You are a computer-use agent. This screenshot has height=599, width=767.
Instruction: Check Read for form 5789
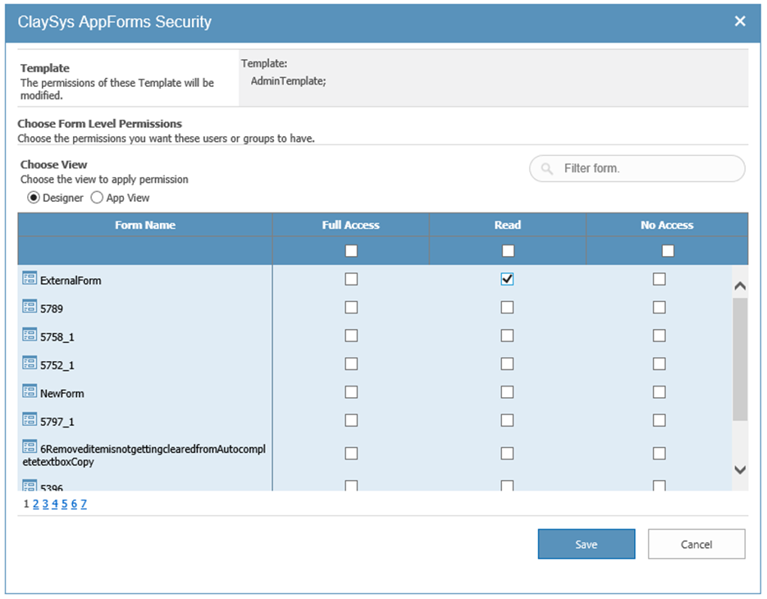tap(507, 308)
